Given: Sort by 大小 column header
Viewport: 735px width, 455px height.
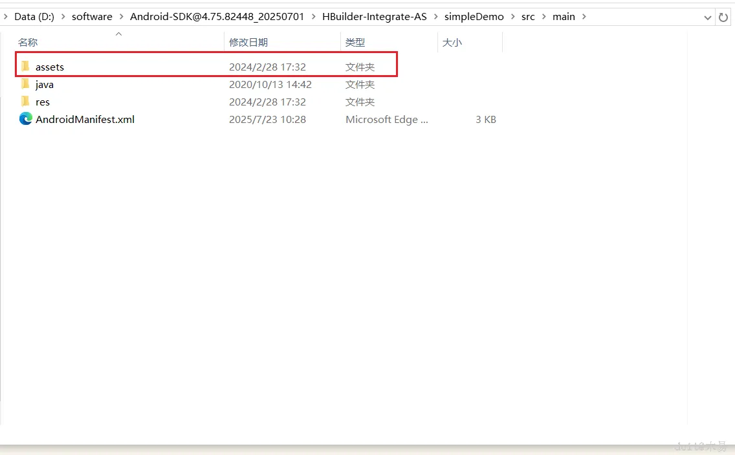Looking at the screenshot, I should (x=452, y=42).
